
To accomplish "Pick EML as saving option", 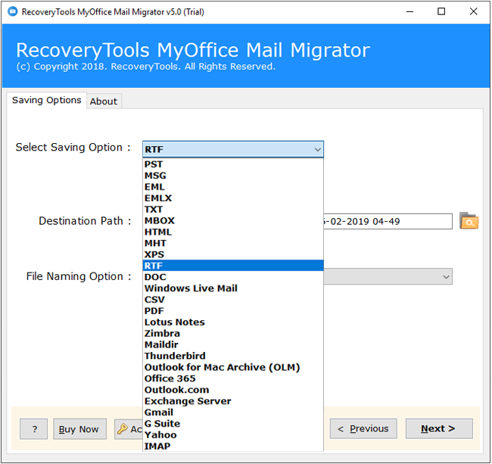I will tap(233, 187).
